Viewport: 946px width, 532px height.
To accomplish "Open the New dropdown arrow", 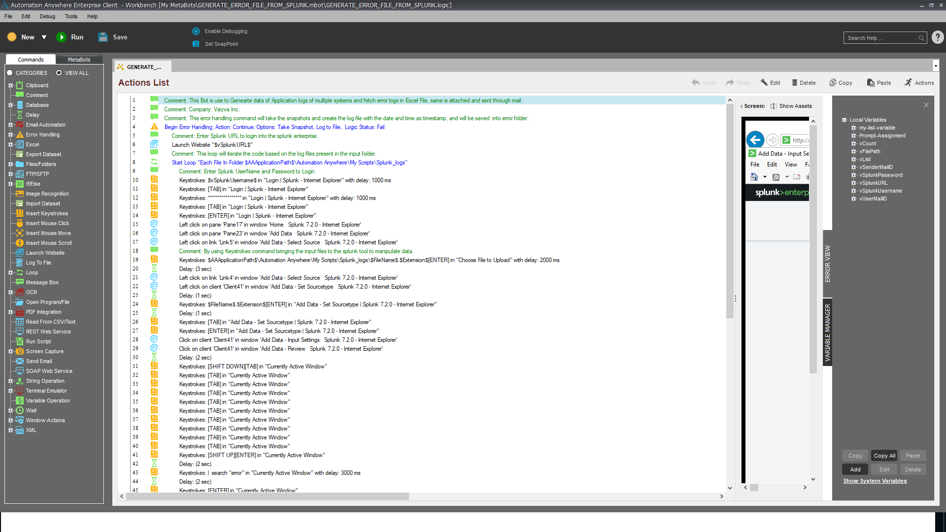I will pyautogui.click(x=44, y=37).
